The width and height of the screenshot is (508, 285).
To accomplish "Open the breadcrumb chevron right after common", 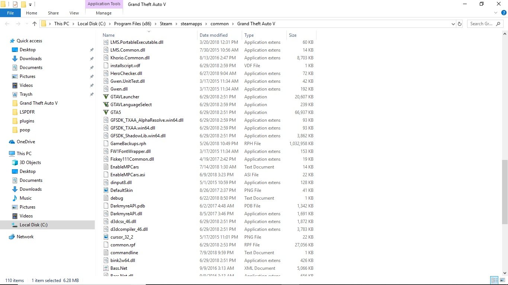I will pos(233,24).
